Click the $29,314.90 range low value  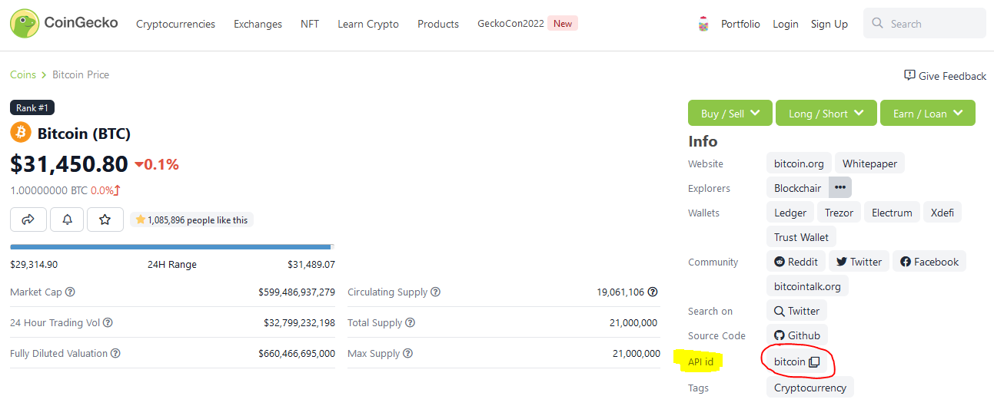point(34,264)
